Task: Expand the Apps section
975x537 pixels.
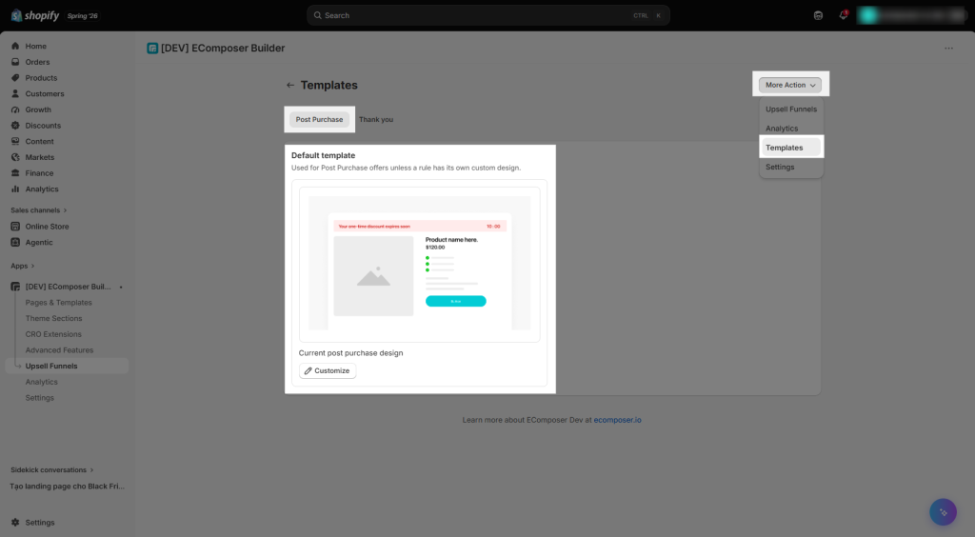Action: click(23, 266)
